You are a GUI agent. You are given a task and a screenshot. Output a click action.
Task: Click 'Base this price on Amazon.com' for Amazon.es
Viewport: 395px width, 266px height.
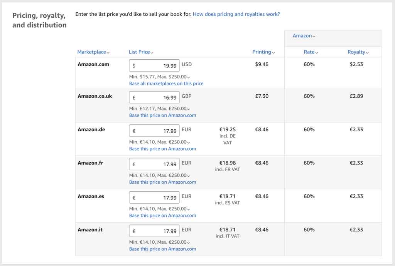pos(162,216)
